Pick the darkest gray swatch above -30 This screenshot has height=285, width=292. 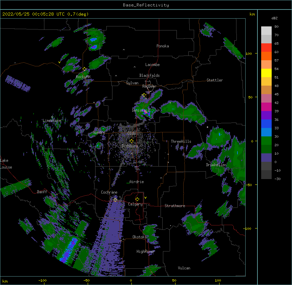[266, 175]
